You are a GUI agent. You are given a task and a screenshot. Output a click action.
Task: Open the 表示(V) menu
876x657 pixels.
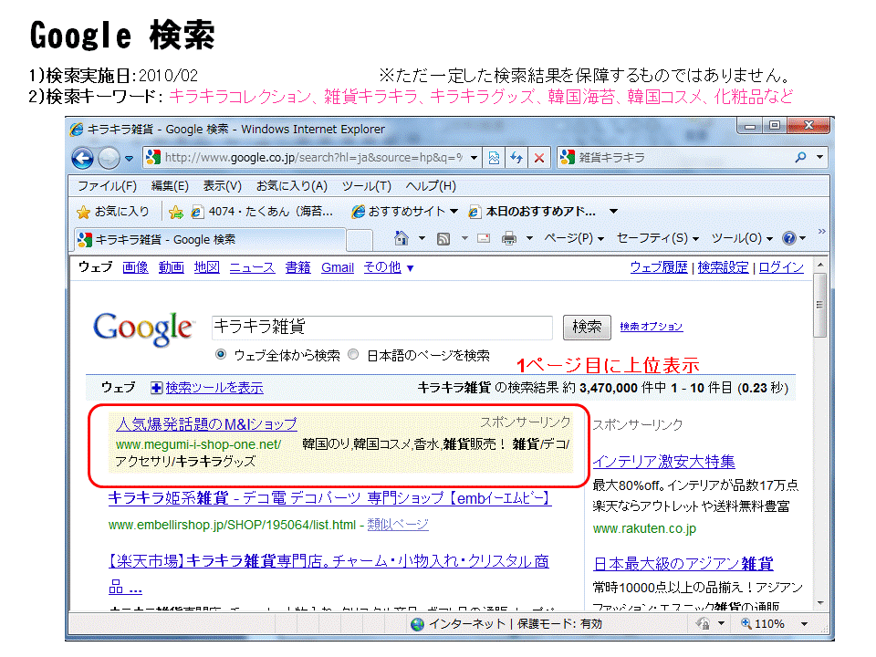(x=222, y=186)
